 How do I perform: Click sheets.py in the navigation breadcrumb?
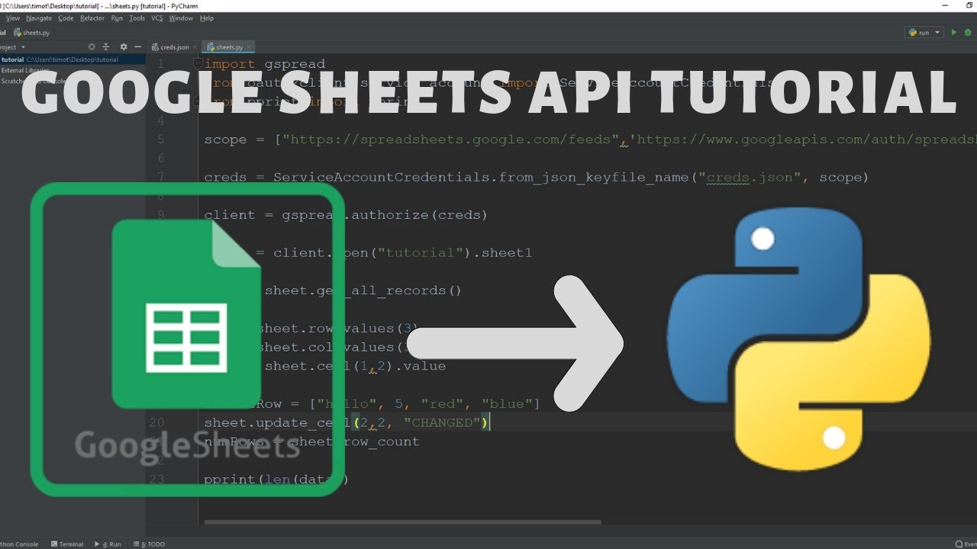[x=31, y=33]
